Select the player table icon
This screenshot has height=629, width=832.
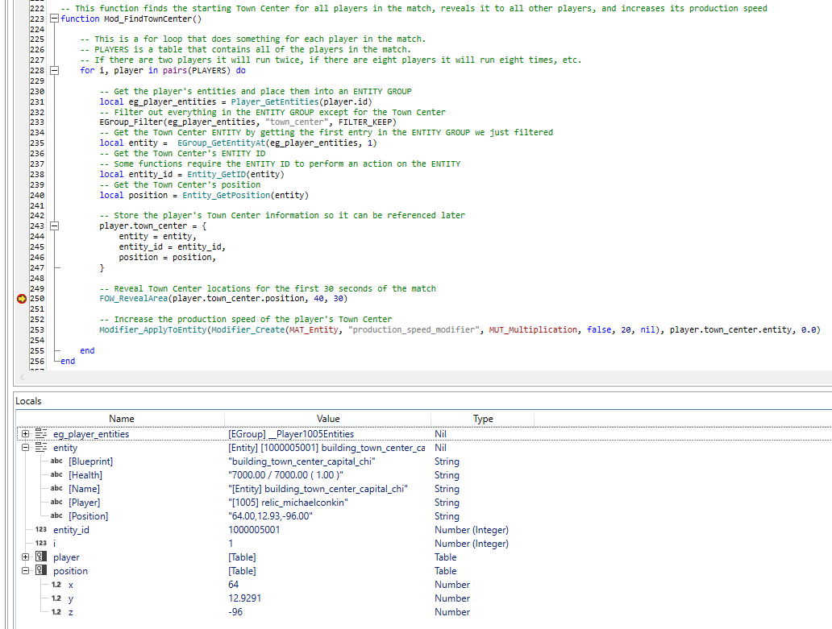click(41, 557)
